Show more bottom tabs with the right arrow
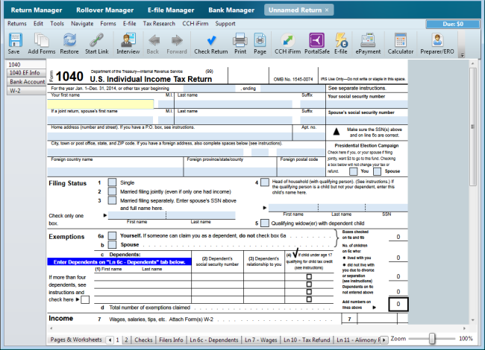The height and width of the screenshot is (350, 485). click(x=384, y=340)
